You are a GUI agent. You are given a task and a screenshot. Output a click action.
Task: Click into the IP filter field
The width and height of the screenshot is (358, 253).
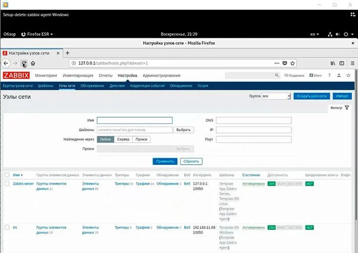tap(254, 130)
